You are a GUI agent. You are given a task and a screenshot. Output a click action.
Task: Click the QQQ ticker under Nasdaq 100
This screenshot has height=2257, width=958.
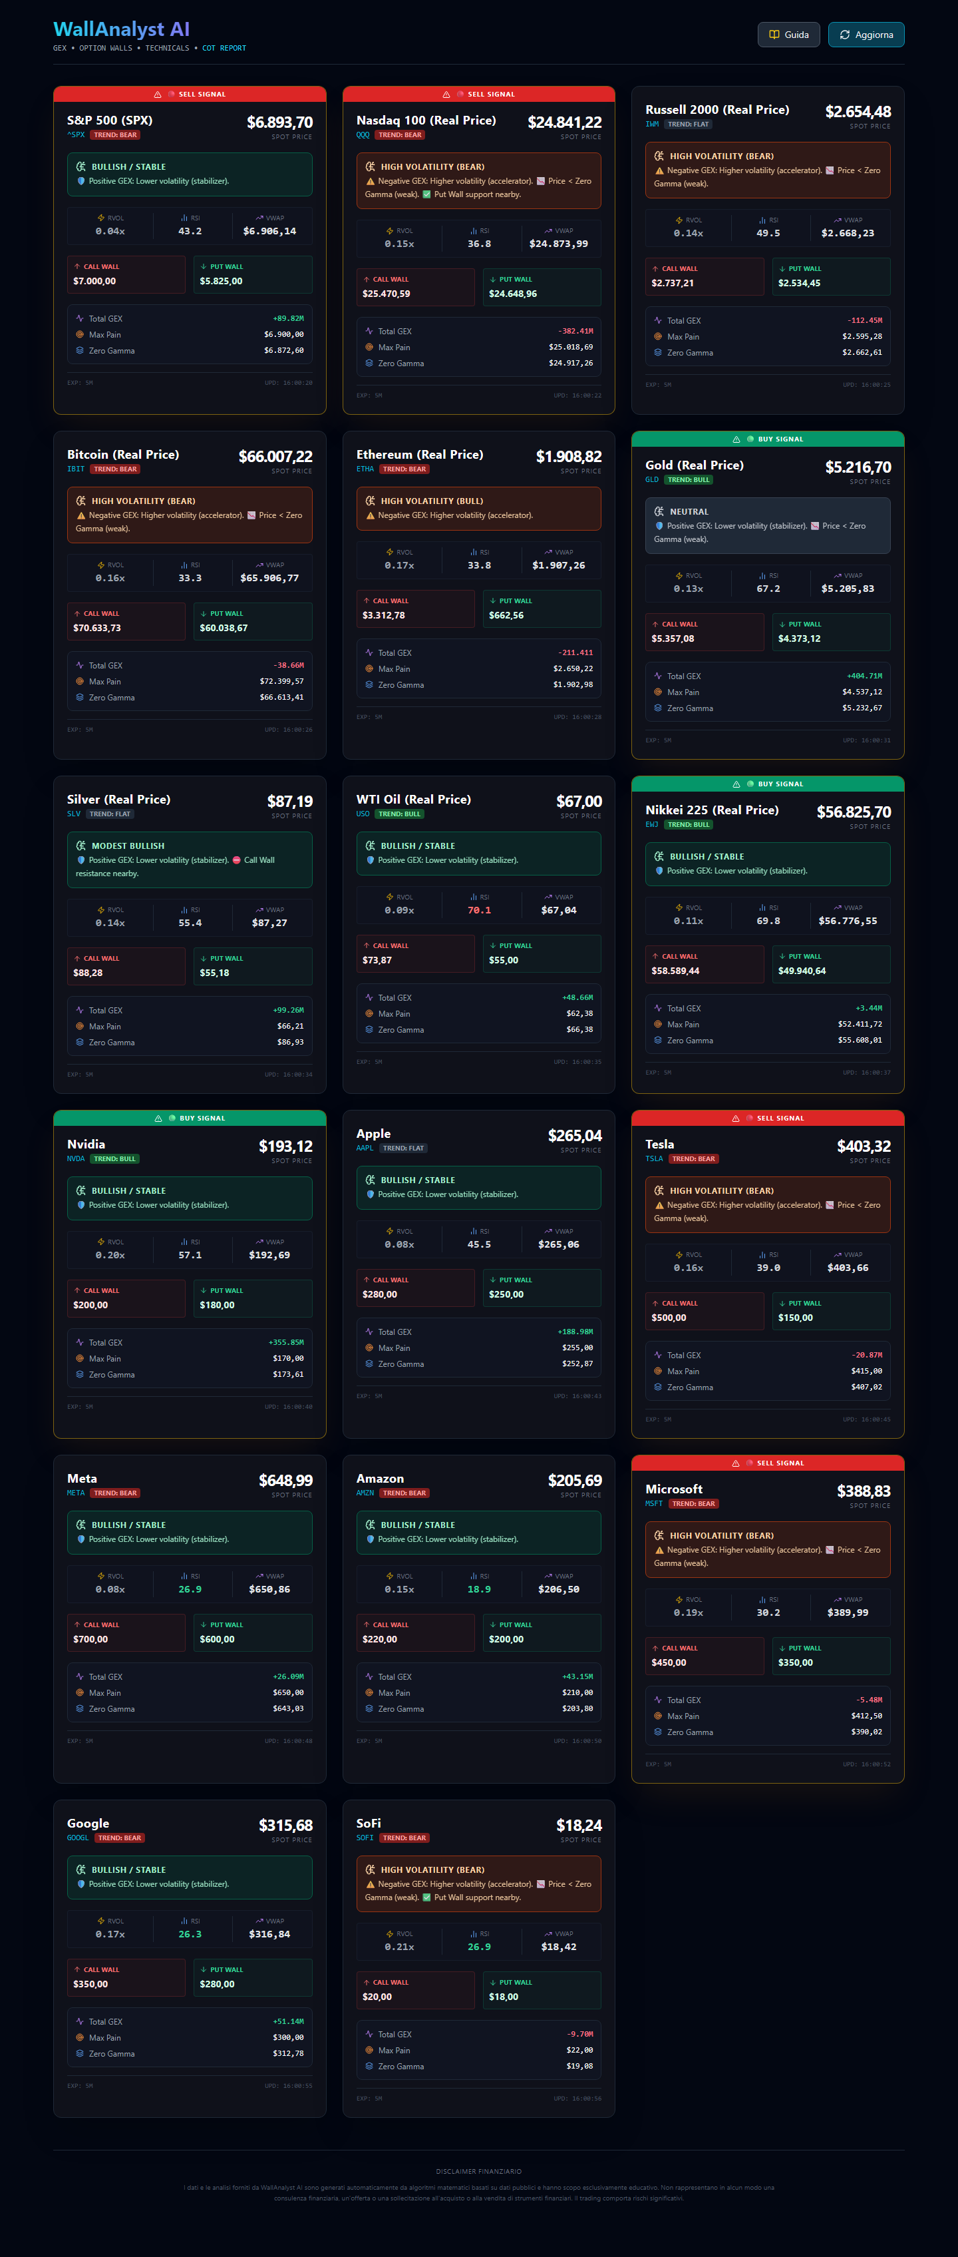[x=363, y=135]
